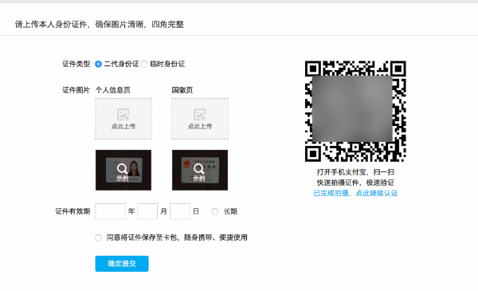478x291 pixels.
Task: Focus the year field of 证件有效期
Action: [111, 211]
